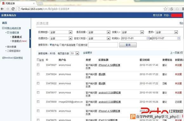Screen dimensions: 184x121
Task: Click the 导出 export link
Action: click(181, 23)
